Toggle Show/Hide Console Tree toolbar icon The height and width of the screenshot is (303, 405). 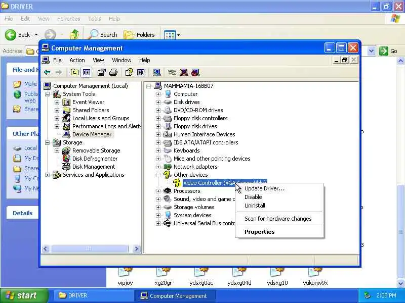(x=86, y=72)
